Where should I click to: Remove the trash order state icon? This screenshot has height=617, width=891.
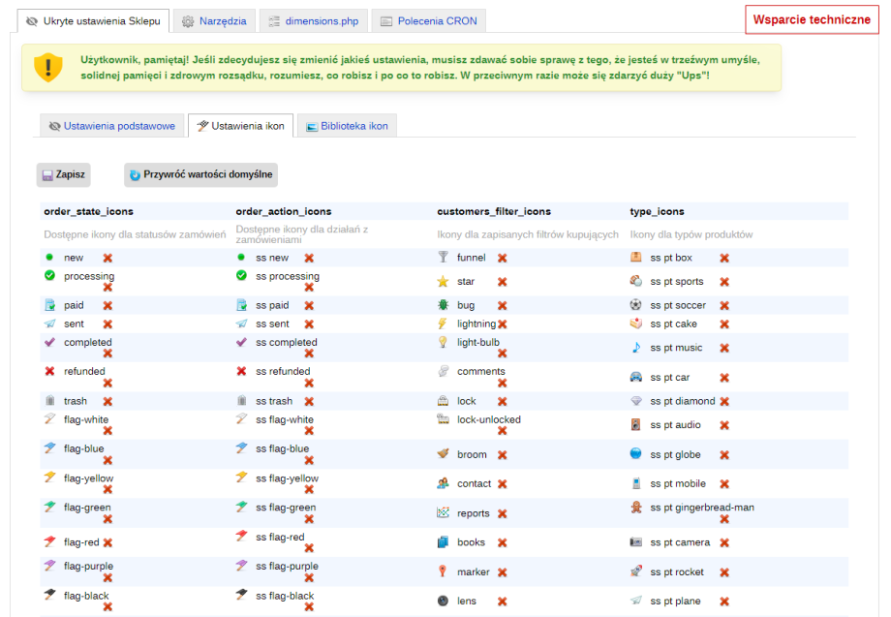(108, 401)
